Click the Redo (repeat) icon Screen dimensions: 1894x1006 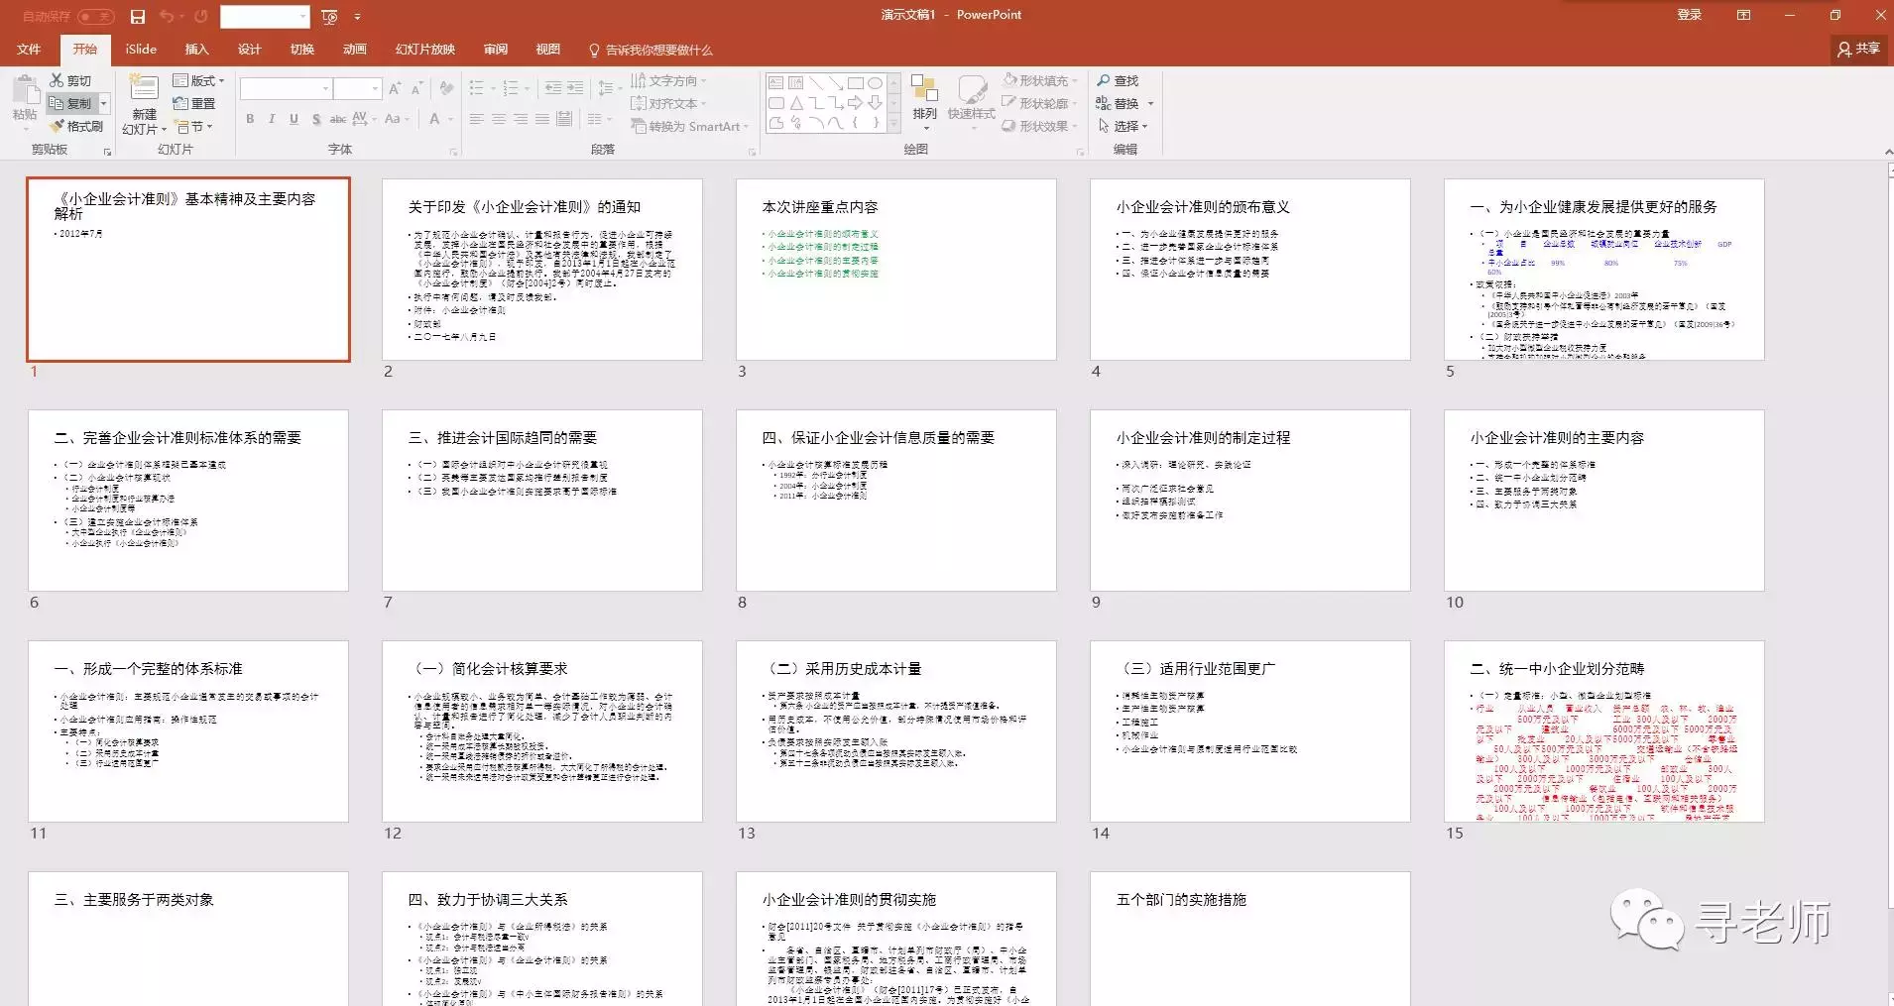pyautogui.click(x=201, y=16)
